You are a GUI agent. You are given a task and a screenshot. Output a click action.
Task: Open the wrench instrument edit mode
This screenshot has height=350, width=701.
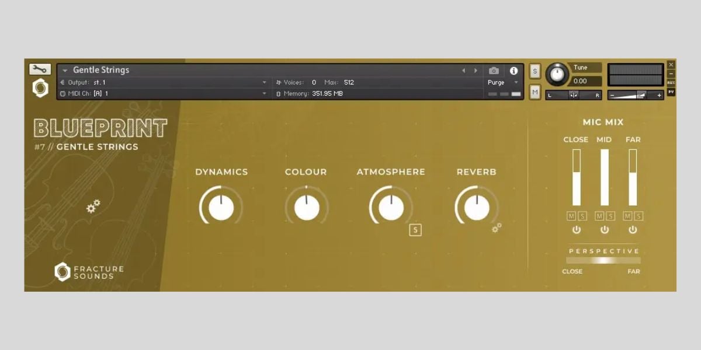click(40, 69)
